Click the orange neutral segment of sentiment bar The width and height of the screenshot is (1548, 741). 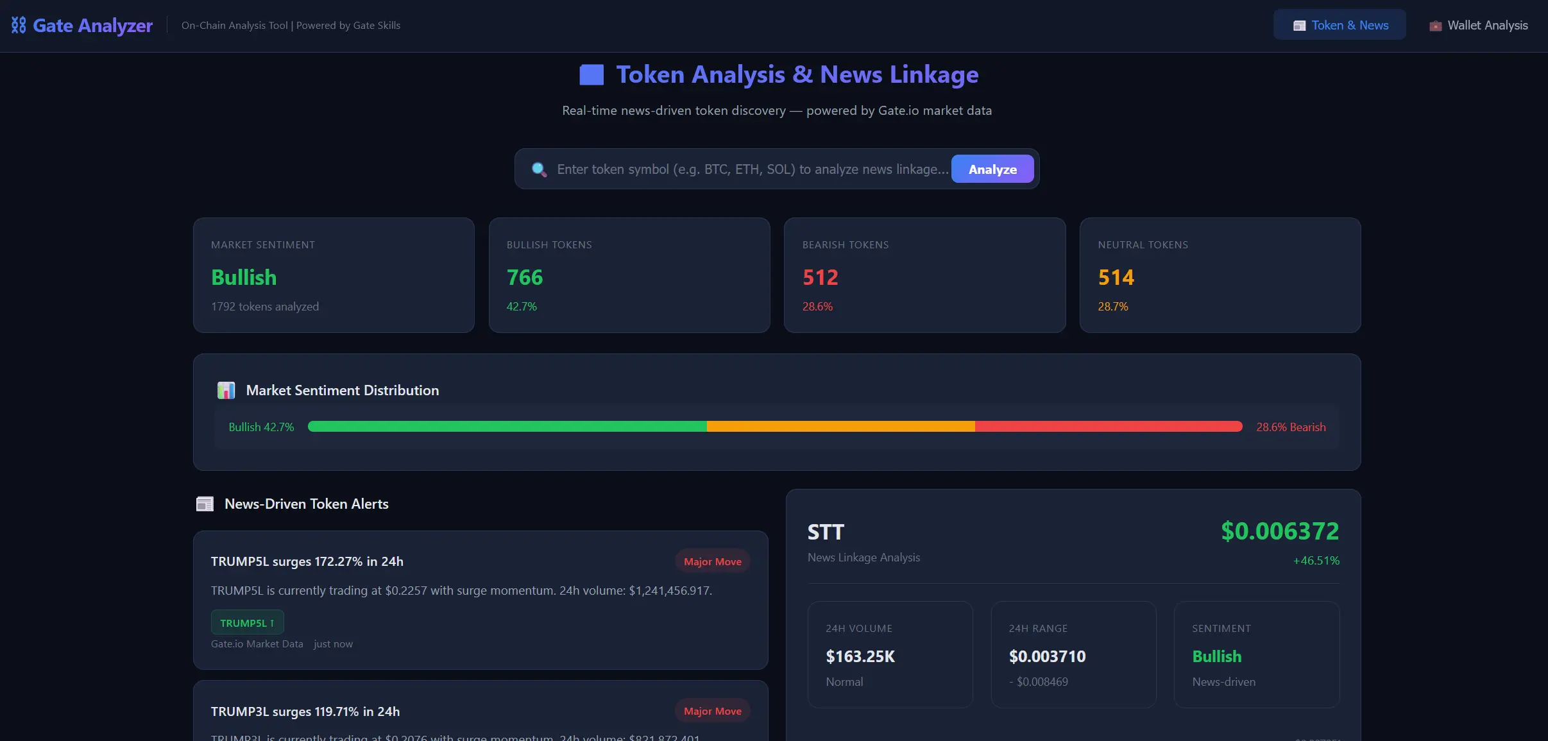coord(840,427)
